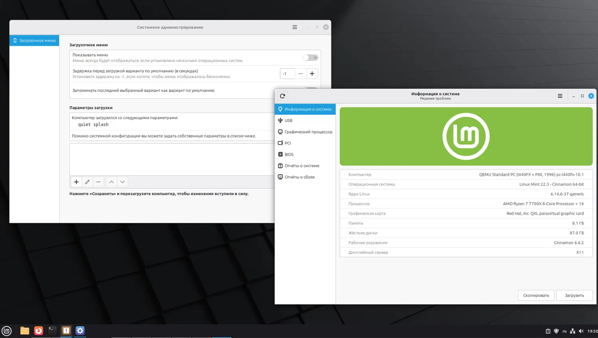Click the Операционная система row label
This screenshot has height=338, width=598.
(372, 184)
